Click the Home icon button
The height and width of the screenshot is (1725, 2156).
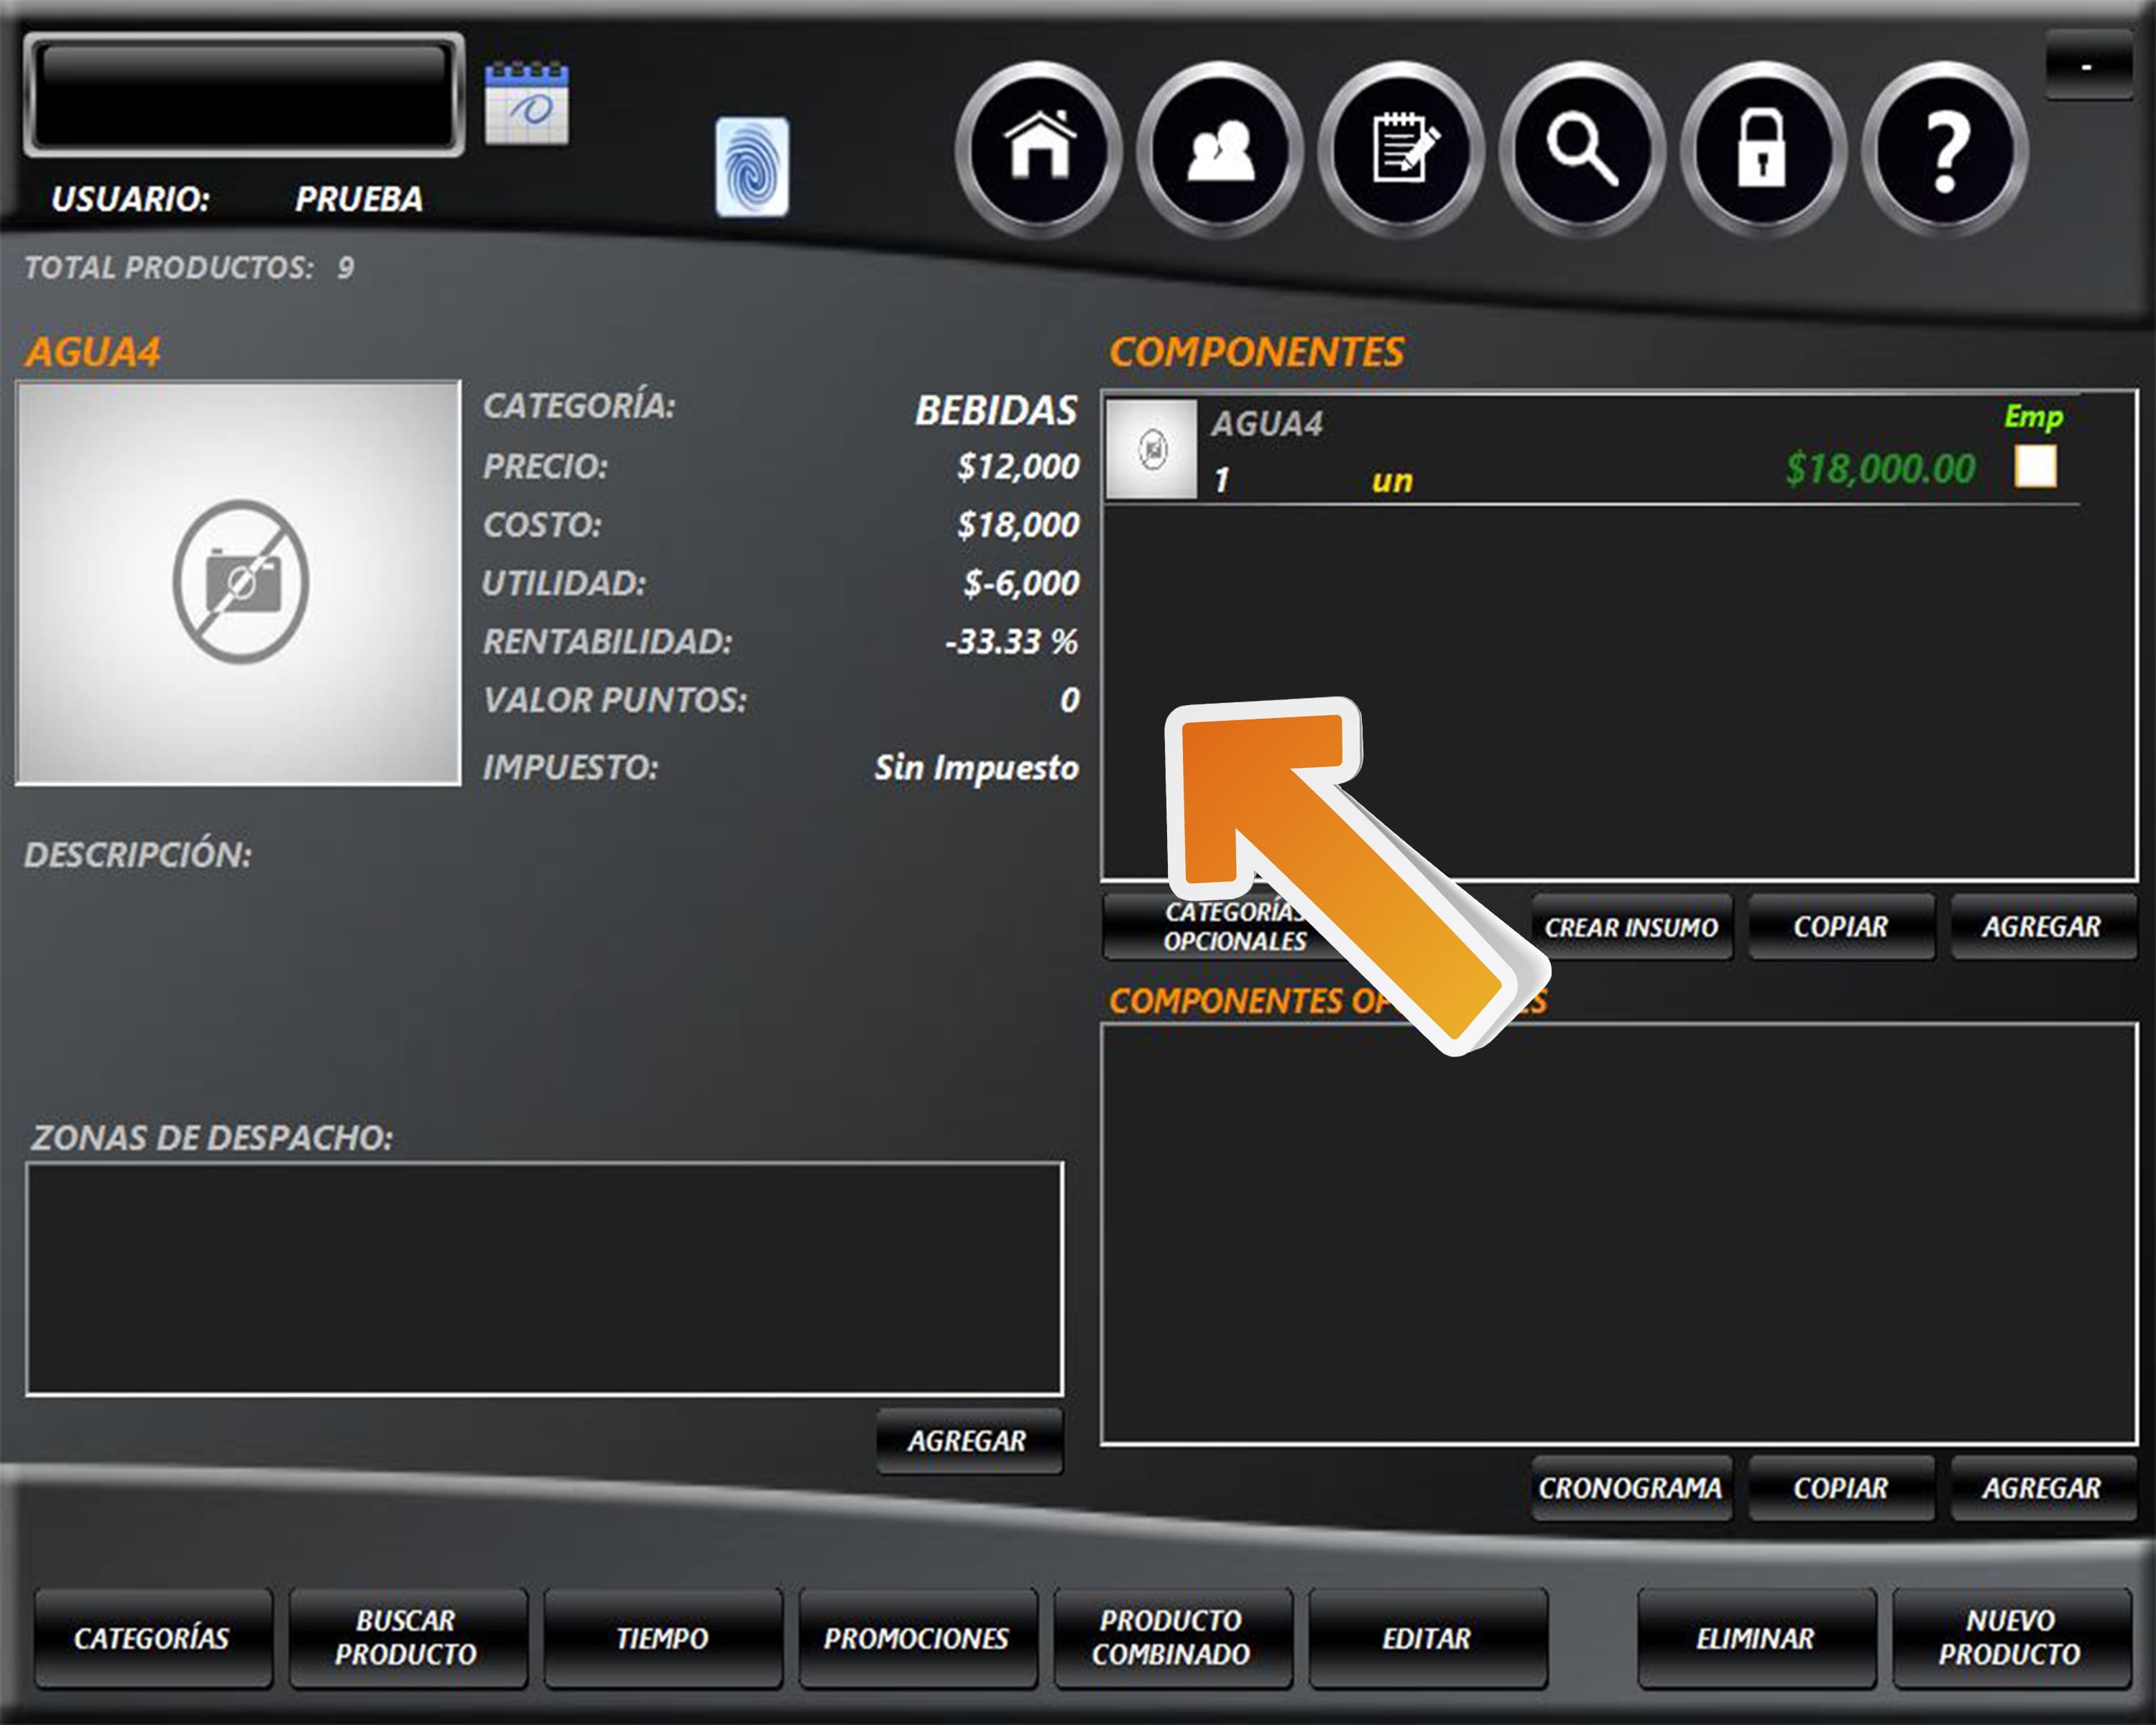pos(1039,150)
